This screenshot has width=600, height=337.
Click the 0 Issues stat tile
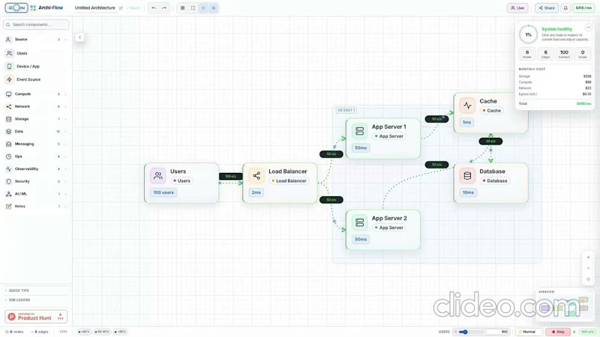[x=583, y=54]
